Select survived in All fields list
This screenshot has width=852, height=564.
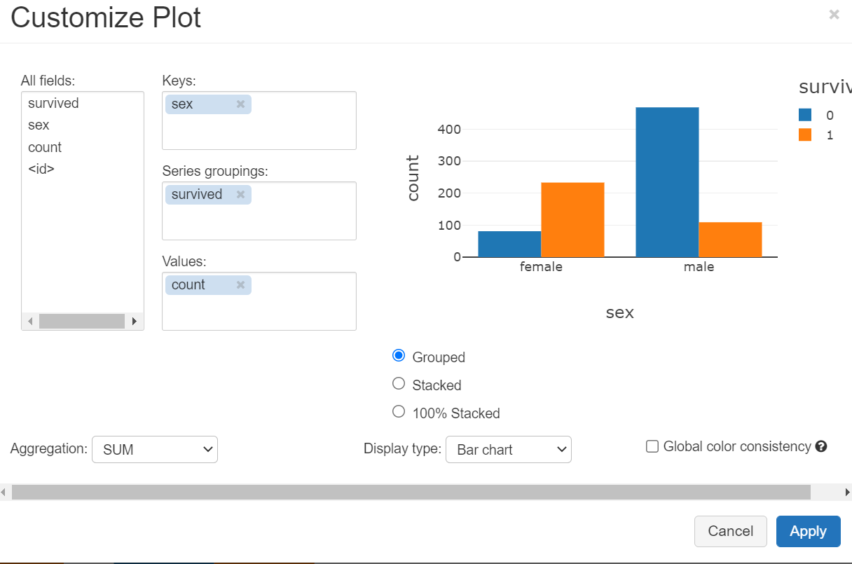[x=53, y=103]
